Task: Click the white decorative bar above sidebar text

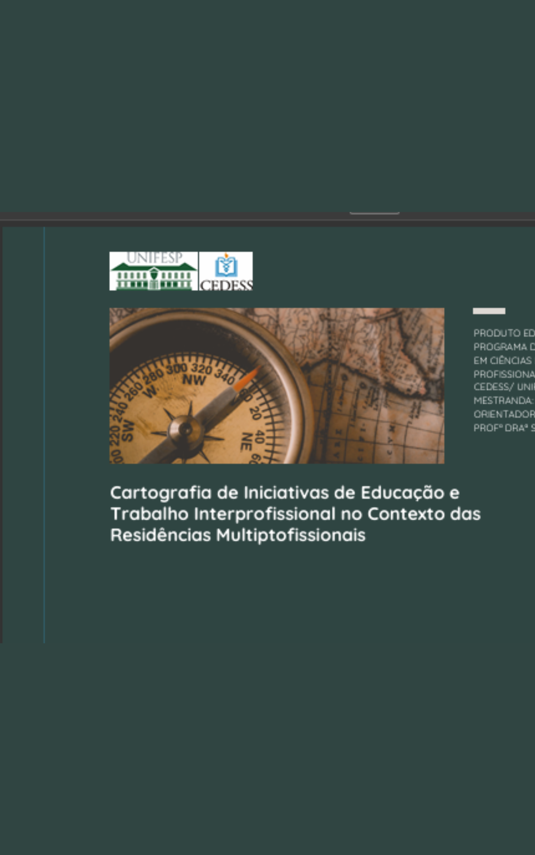Action: point(489,311)
